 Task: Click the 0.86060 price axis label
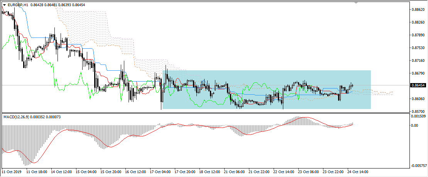click(418, 99)
